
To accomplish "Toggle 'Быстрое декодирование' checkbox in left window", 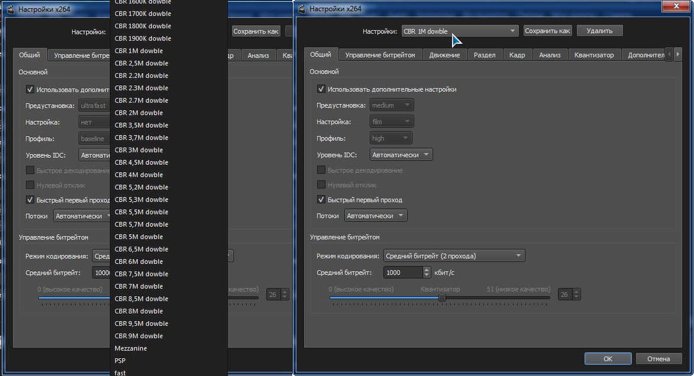I will pyautogui.click(x=30, y=170).
